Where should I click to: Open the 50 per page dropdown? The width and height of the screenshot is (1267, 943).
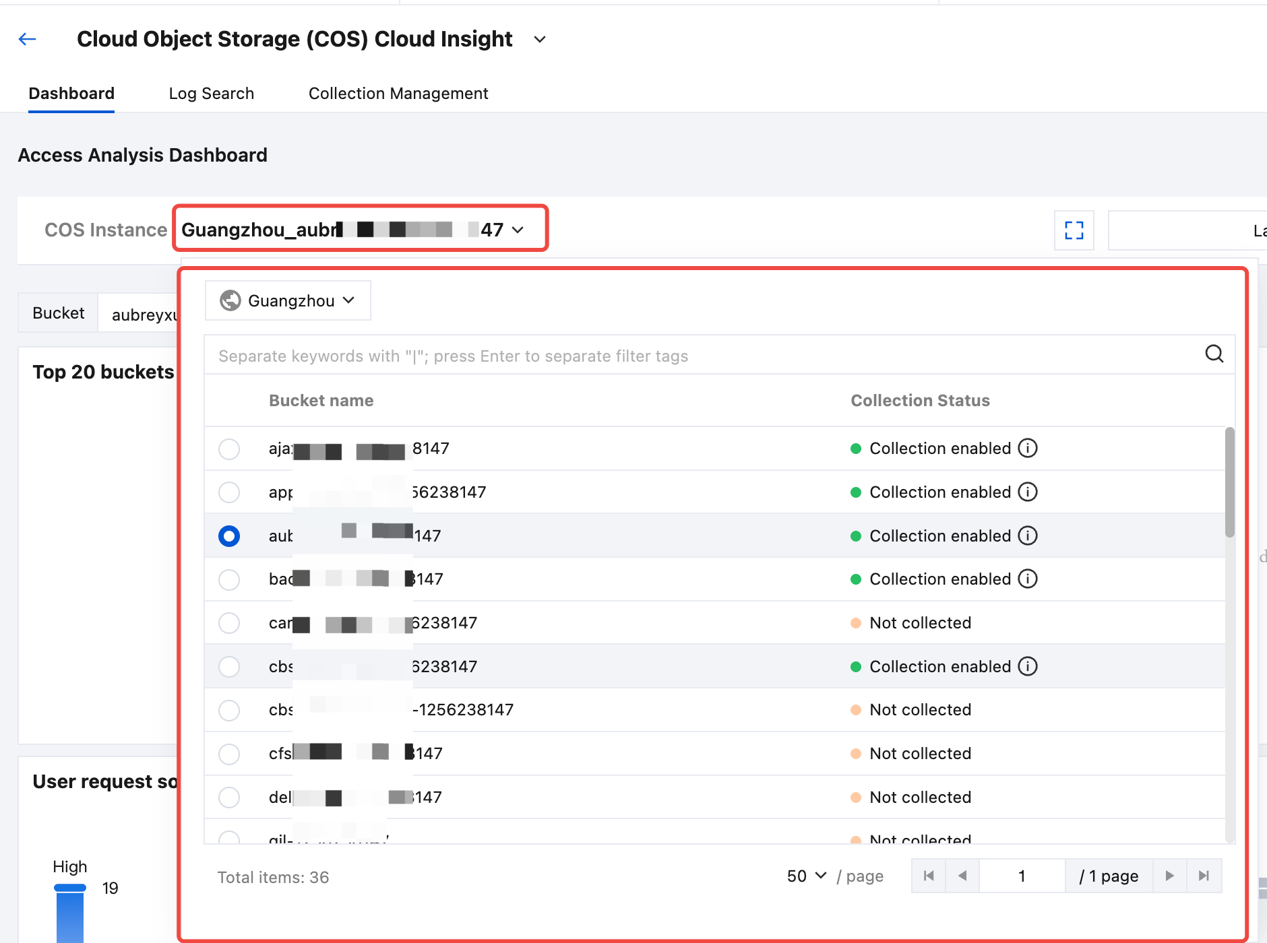806,876
